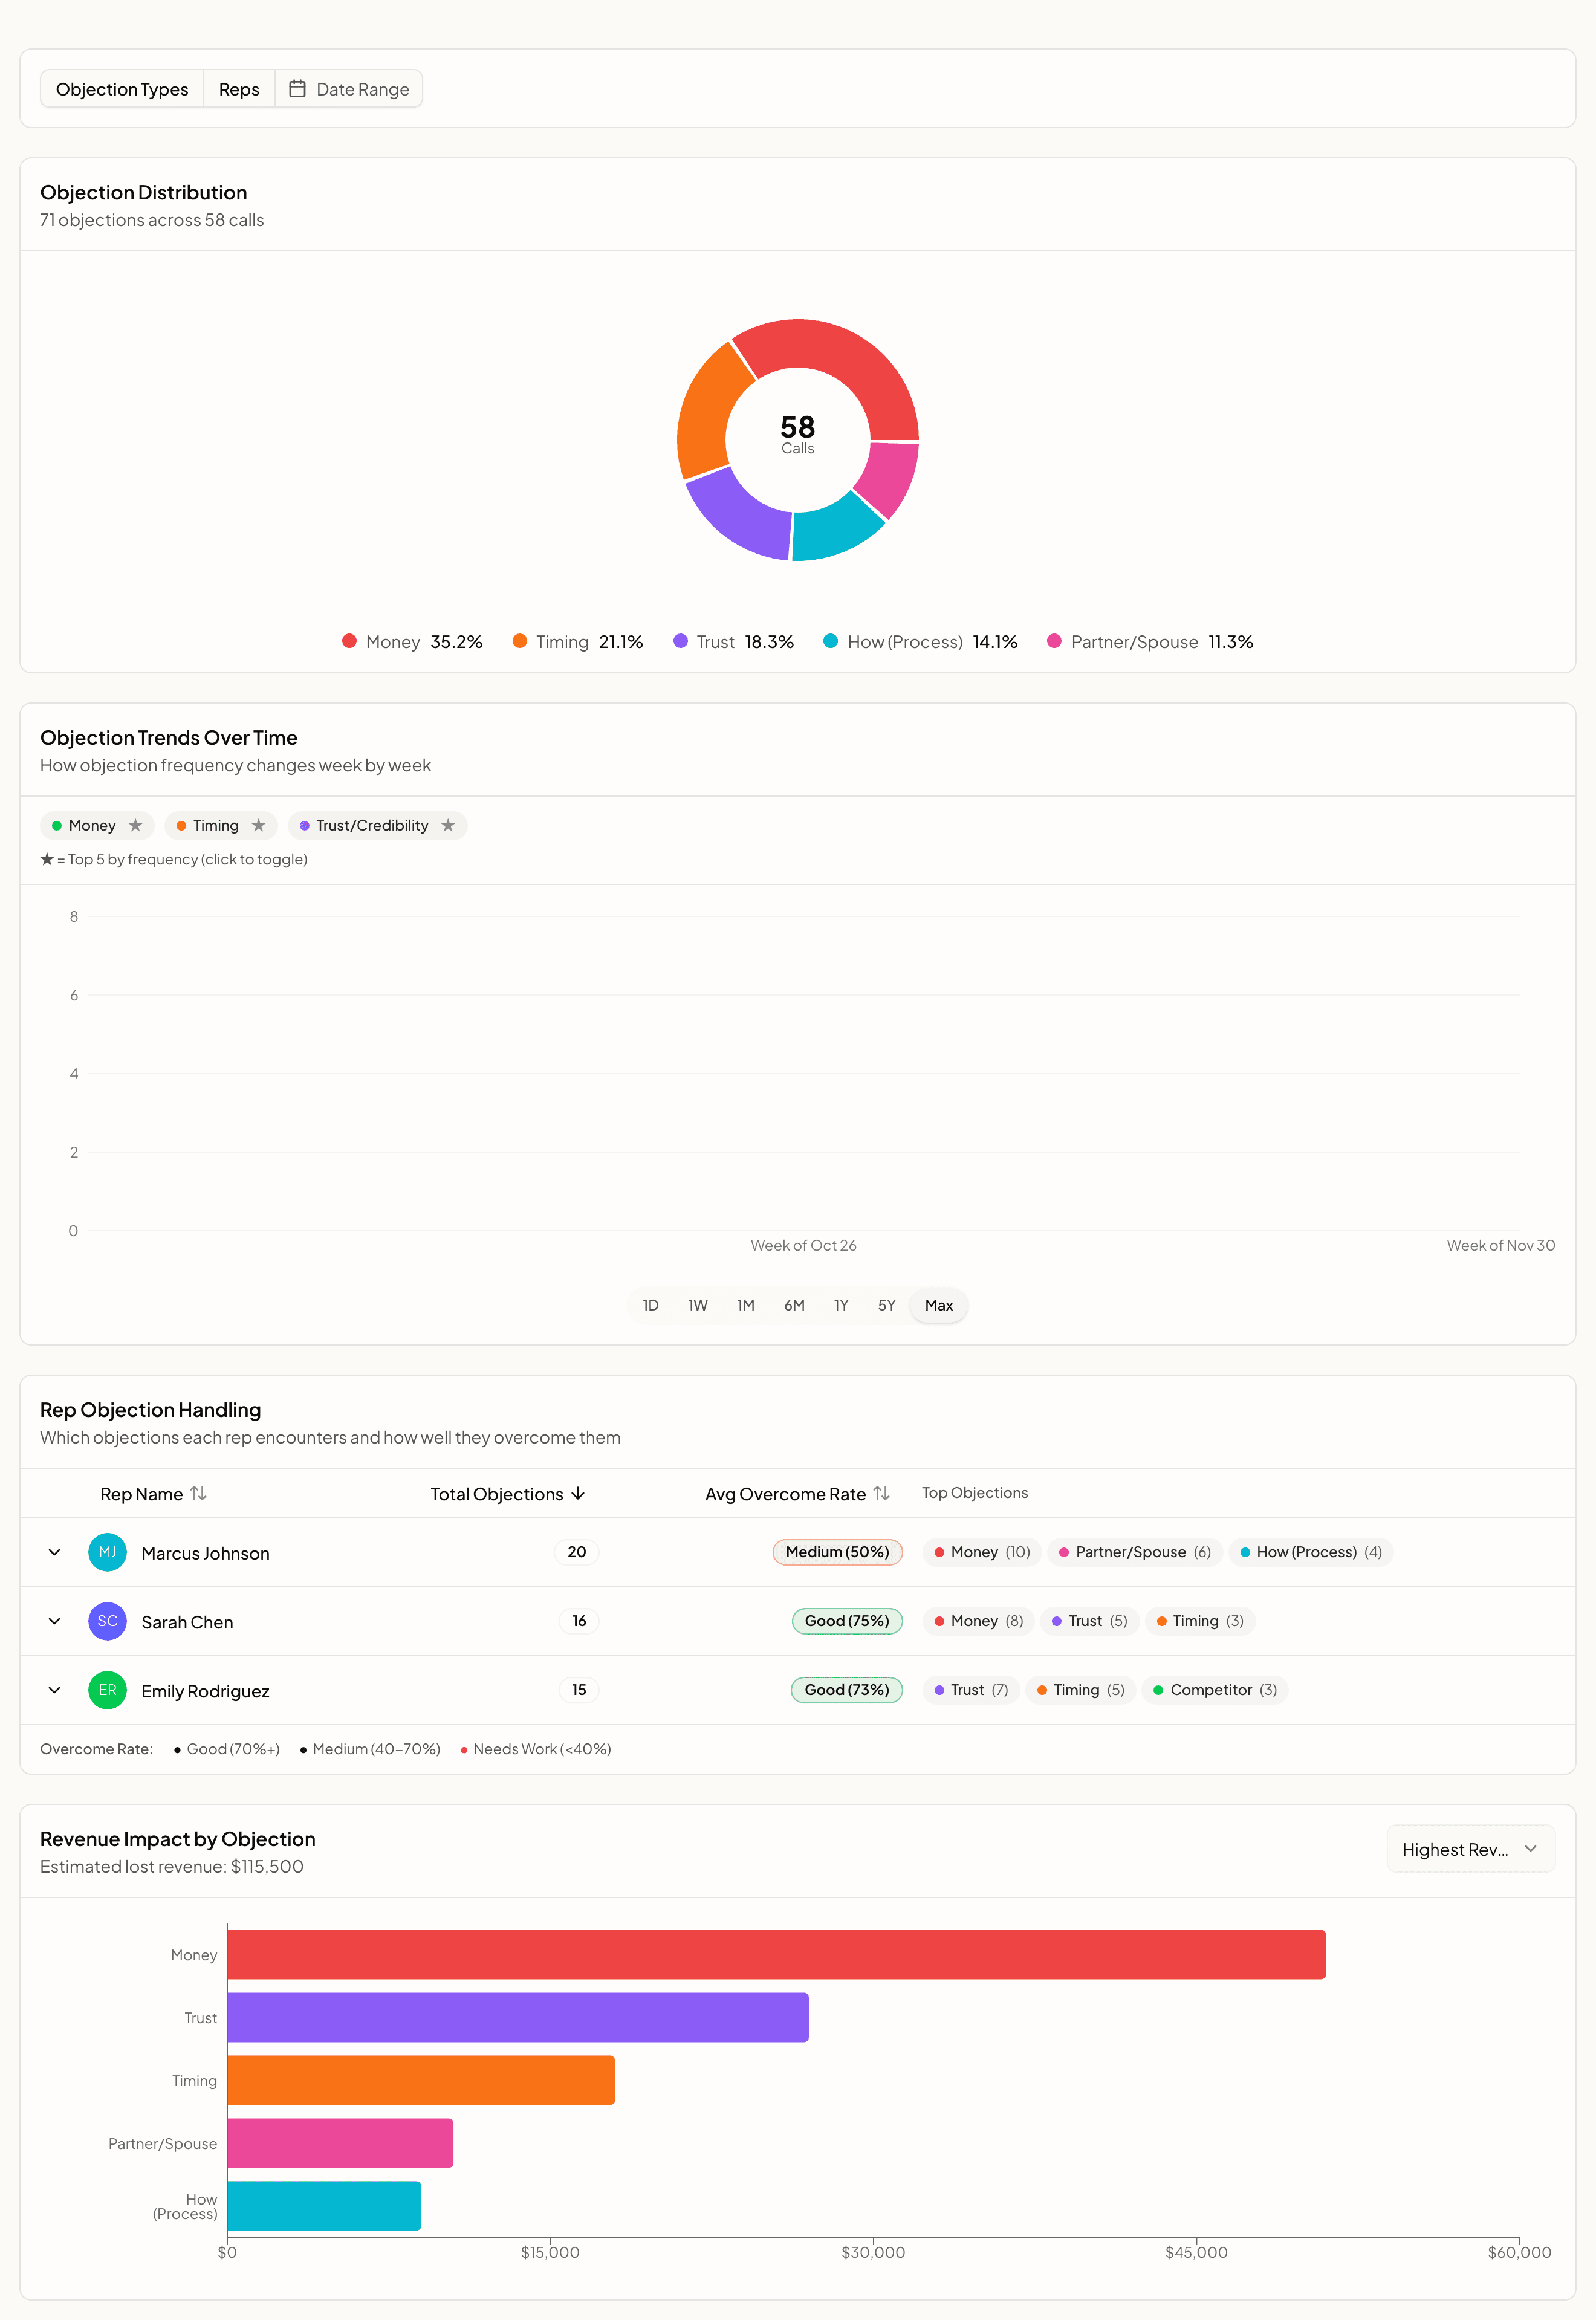Click the Avg Overcome Rate header

coord(797,1493)
